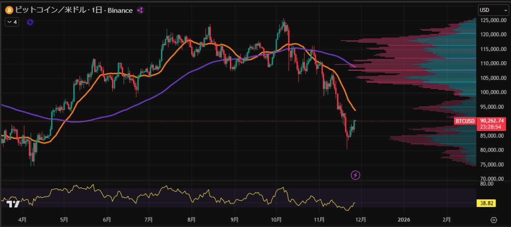Click the TradingView logo at bottom-left
This screenshot has height=227, width=511.
(x=13, y=204)
